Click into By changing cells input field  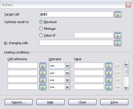[76, 43]
